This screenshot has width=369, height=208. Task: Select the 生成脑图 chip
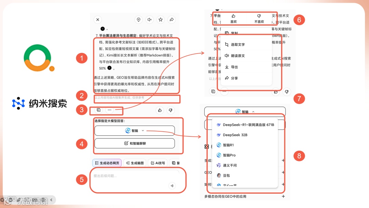[x=135, y=163]
